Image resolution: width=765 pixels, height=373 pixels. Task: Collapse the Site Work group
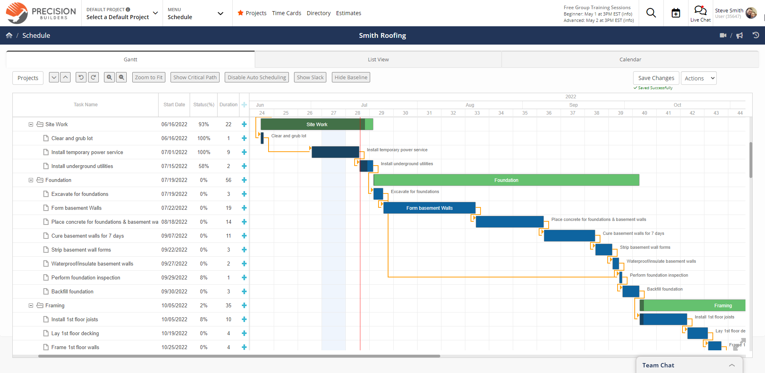click(x=31, y=124)
